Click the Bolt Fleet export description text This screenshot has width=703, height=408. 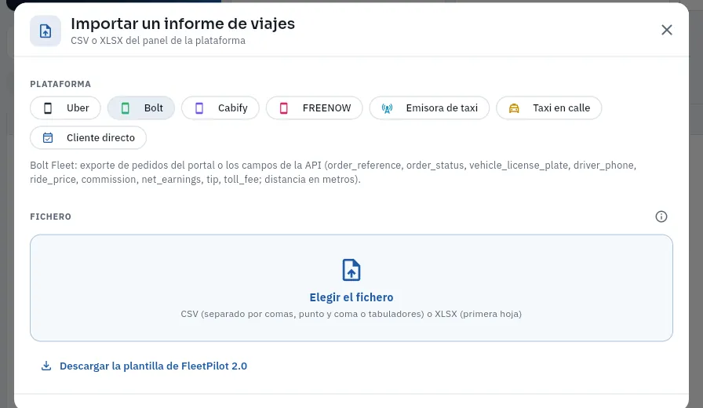coord(333,172)
